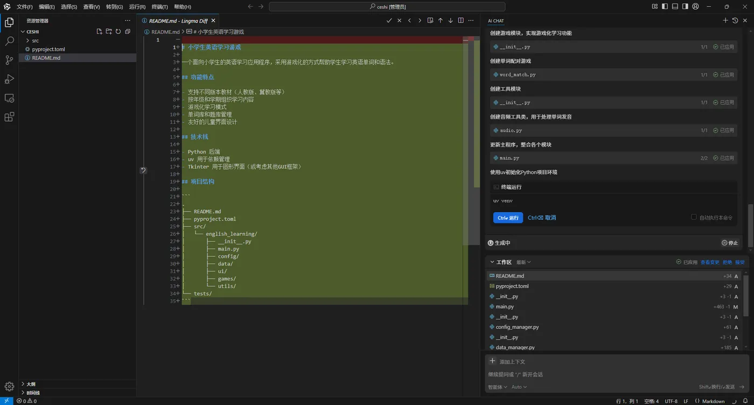Reject all workspace changes

[x=727, y=262]
